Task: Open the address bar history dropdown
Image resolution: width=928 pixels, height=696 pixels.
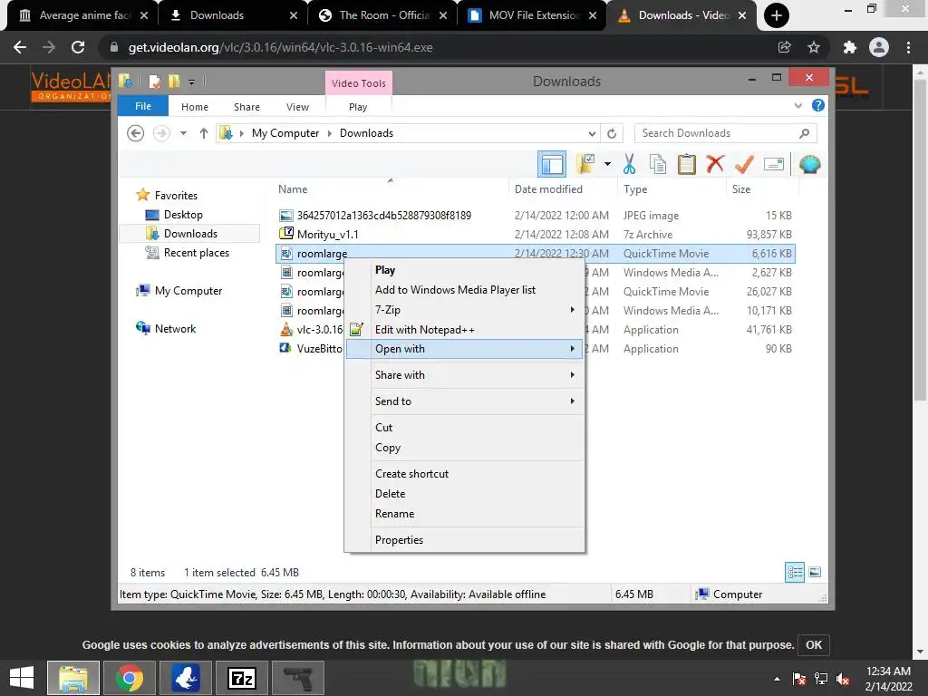Action: pyautogui.click(x=592, y=133)
